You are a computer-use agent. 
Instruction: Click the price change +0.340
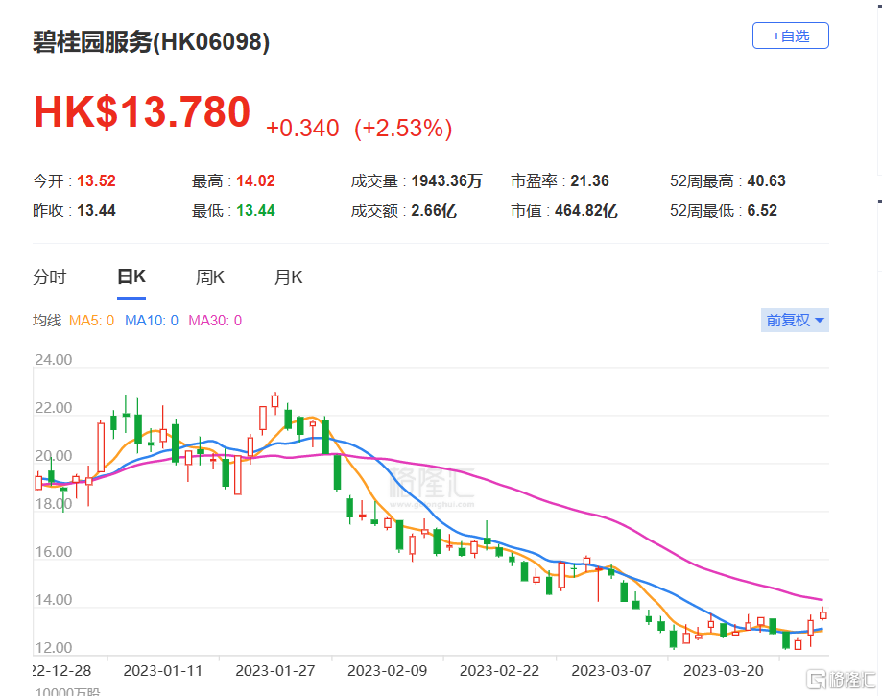click(302, 129)
